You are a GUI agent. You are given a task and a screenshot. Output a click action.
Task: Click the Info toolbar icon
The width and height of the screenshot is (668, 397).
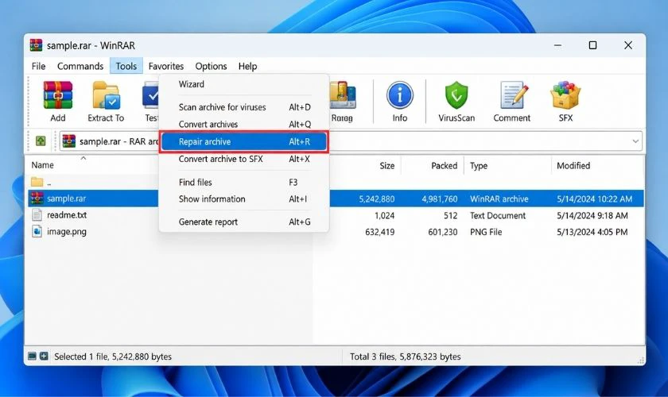click(x=399, y=102)
